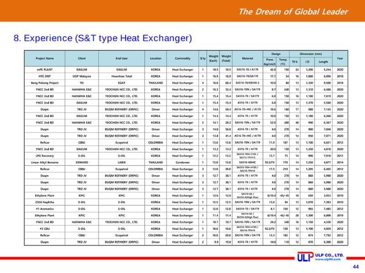The width and height of the screenshot is (365, 273).
Task: Click the pressure value '24.2'
Action: [x=273, y=222]
